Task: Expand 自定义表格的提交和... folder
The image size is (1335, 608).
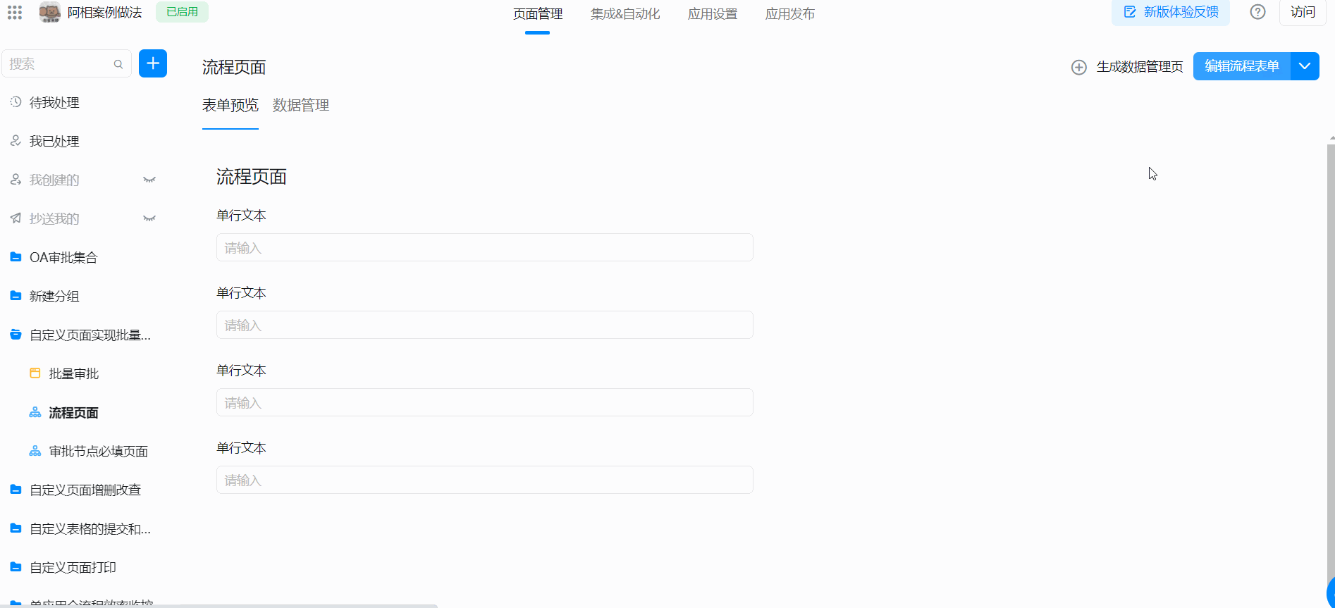Action: (90, 529)
